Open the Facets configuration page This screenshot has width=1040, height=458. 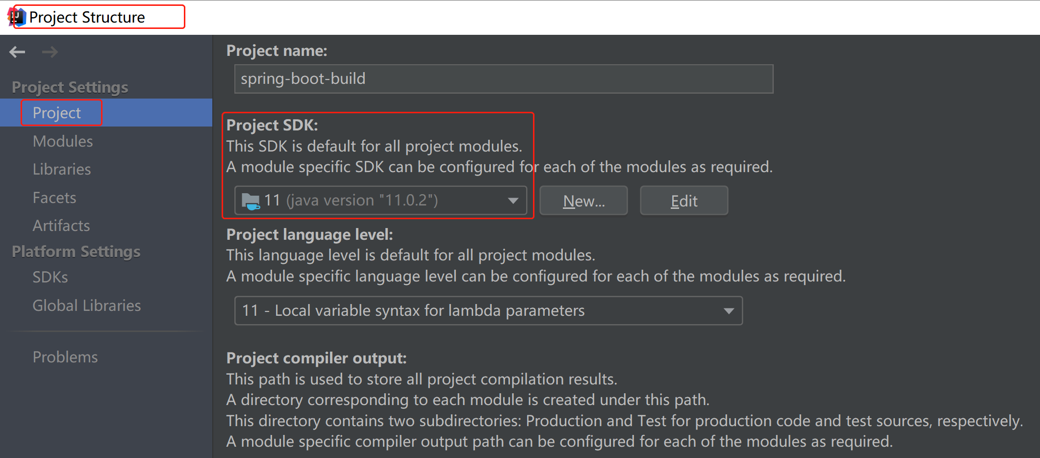pyautogui.click(x=54, y=197)
